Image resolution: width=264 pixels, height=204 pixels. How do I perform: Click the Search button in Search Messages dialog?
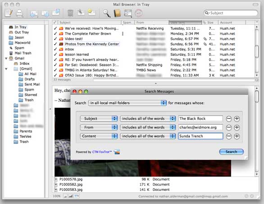(x=231, y=152)
